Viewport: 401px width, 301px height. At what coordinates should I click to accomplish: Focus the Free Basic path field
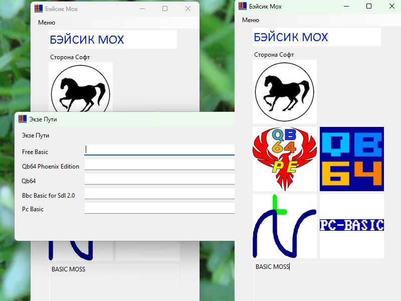tap(159, 149)
